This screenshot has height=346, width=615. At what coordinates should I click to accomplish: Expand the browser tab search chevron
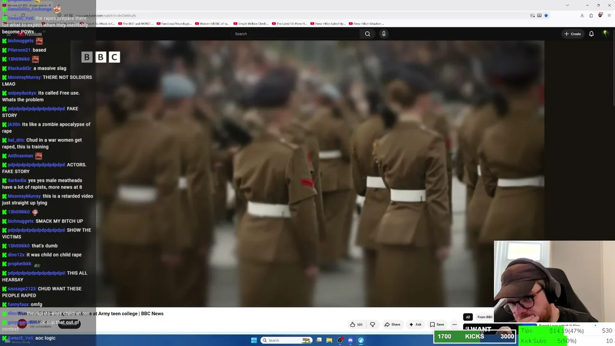[567, 5]
